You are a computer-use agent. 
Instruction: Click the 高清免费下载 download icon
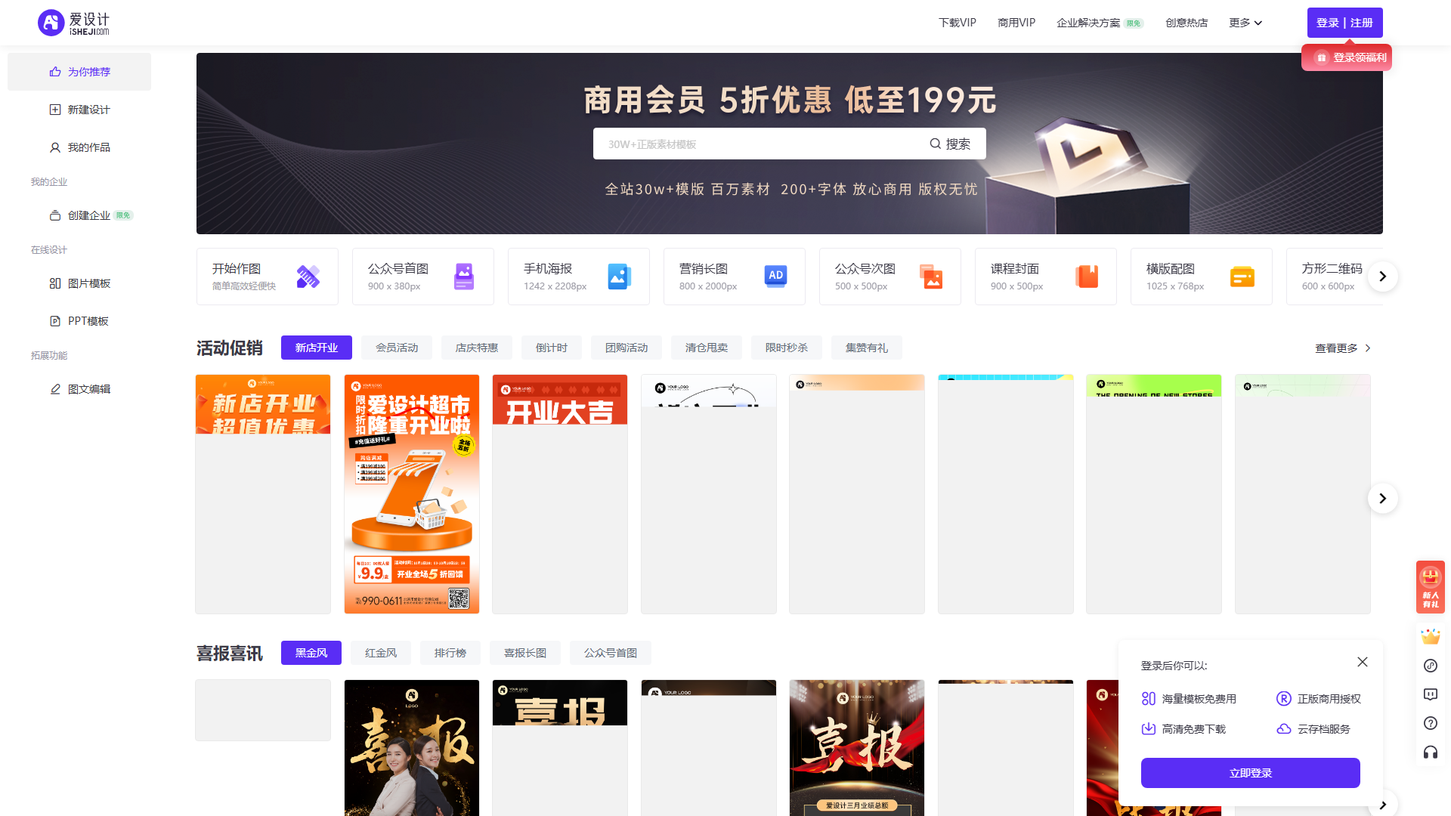[1149, 729]
